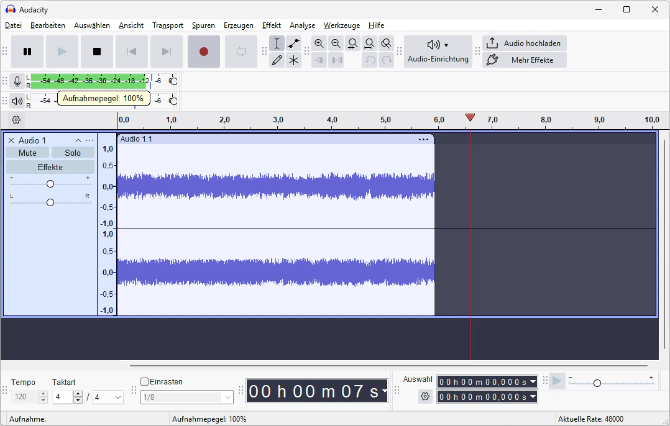
Task: Open the Datei menu
Action: coord(13,25)
